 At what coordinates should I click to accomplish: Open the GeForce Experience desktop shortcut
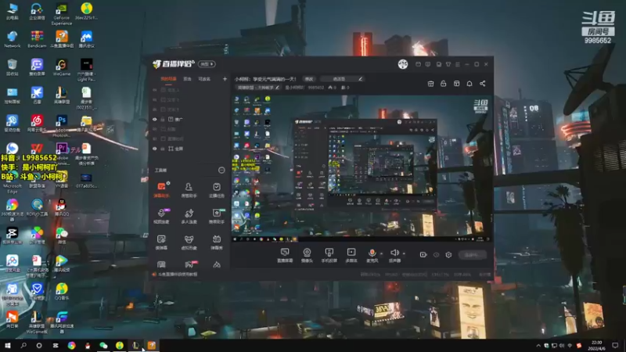coord(62,14)
